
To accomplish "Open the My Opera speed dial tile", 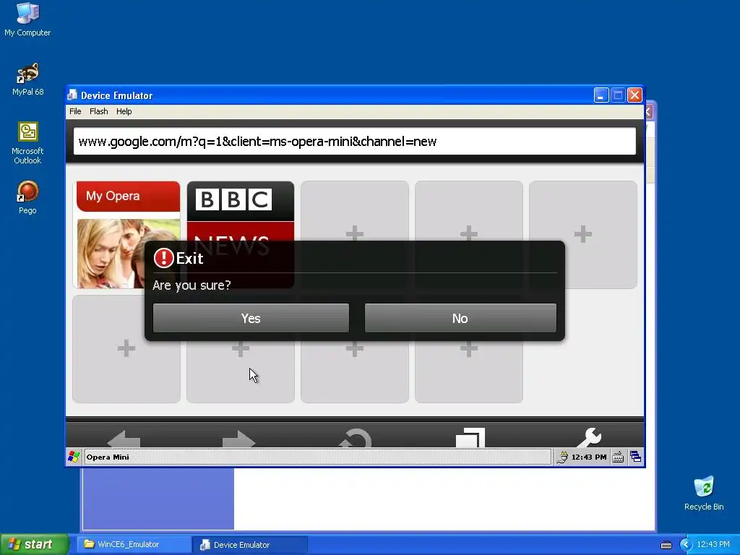I will click(126, 235).
